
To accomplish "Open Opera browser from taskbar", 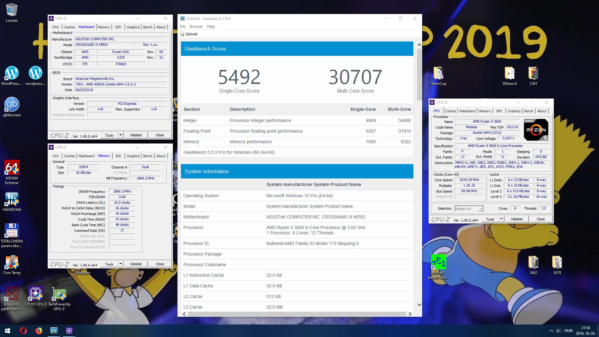I will [23, 331].
